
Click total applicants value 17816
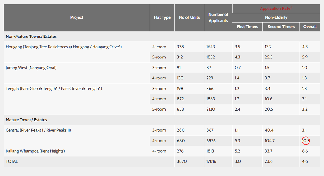coord(211,161)
